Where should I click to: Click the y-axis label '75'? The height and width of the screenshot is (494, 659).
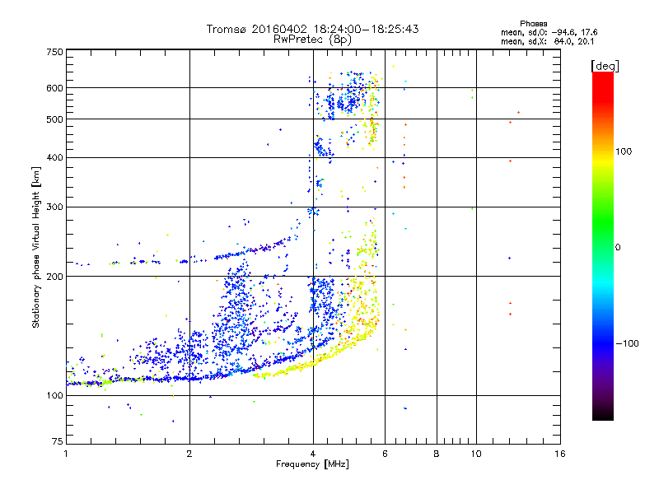(58, 441)
